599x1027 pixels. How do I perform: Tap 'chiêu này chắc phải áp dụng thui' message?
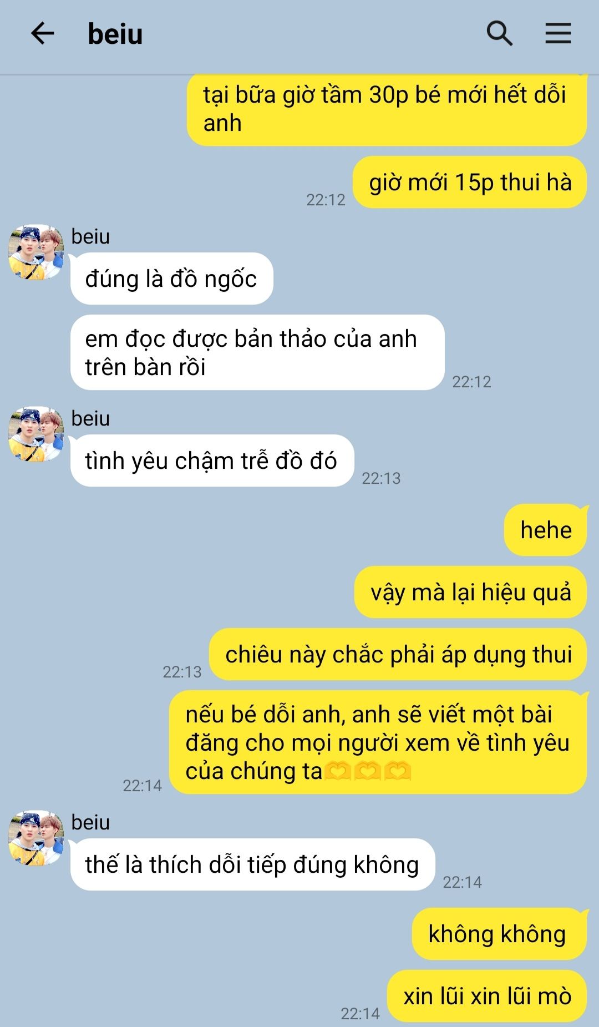[398, 654]
